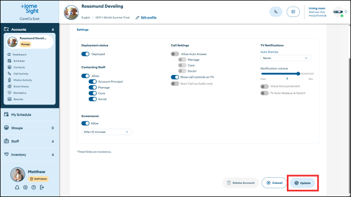351x197 pixels.
Task: Open Schedule in the account menu
Action: [x=19, y=61]
